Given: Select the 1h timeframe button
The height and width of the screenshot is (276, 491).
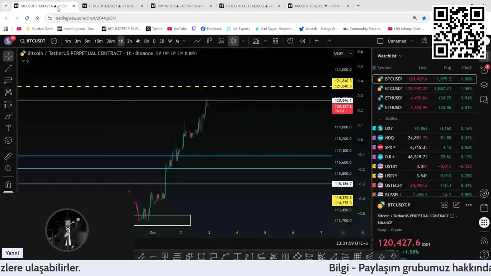Looking at the screenshot, I should (x=121, y=41).
